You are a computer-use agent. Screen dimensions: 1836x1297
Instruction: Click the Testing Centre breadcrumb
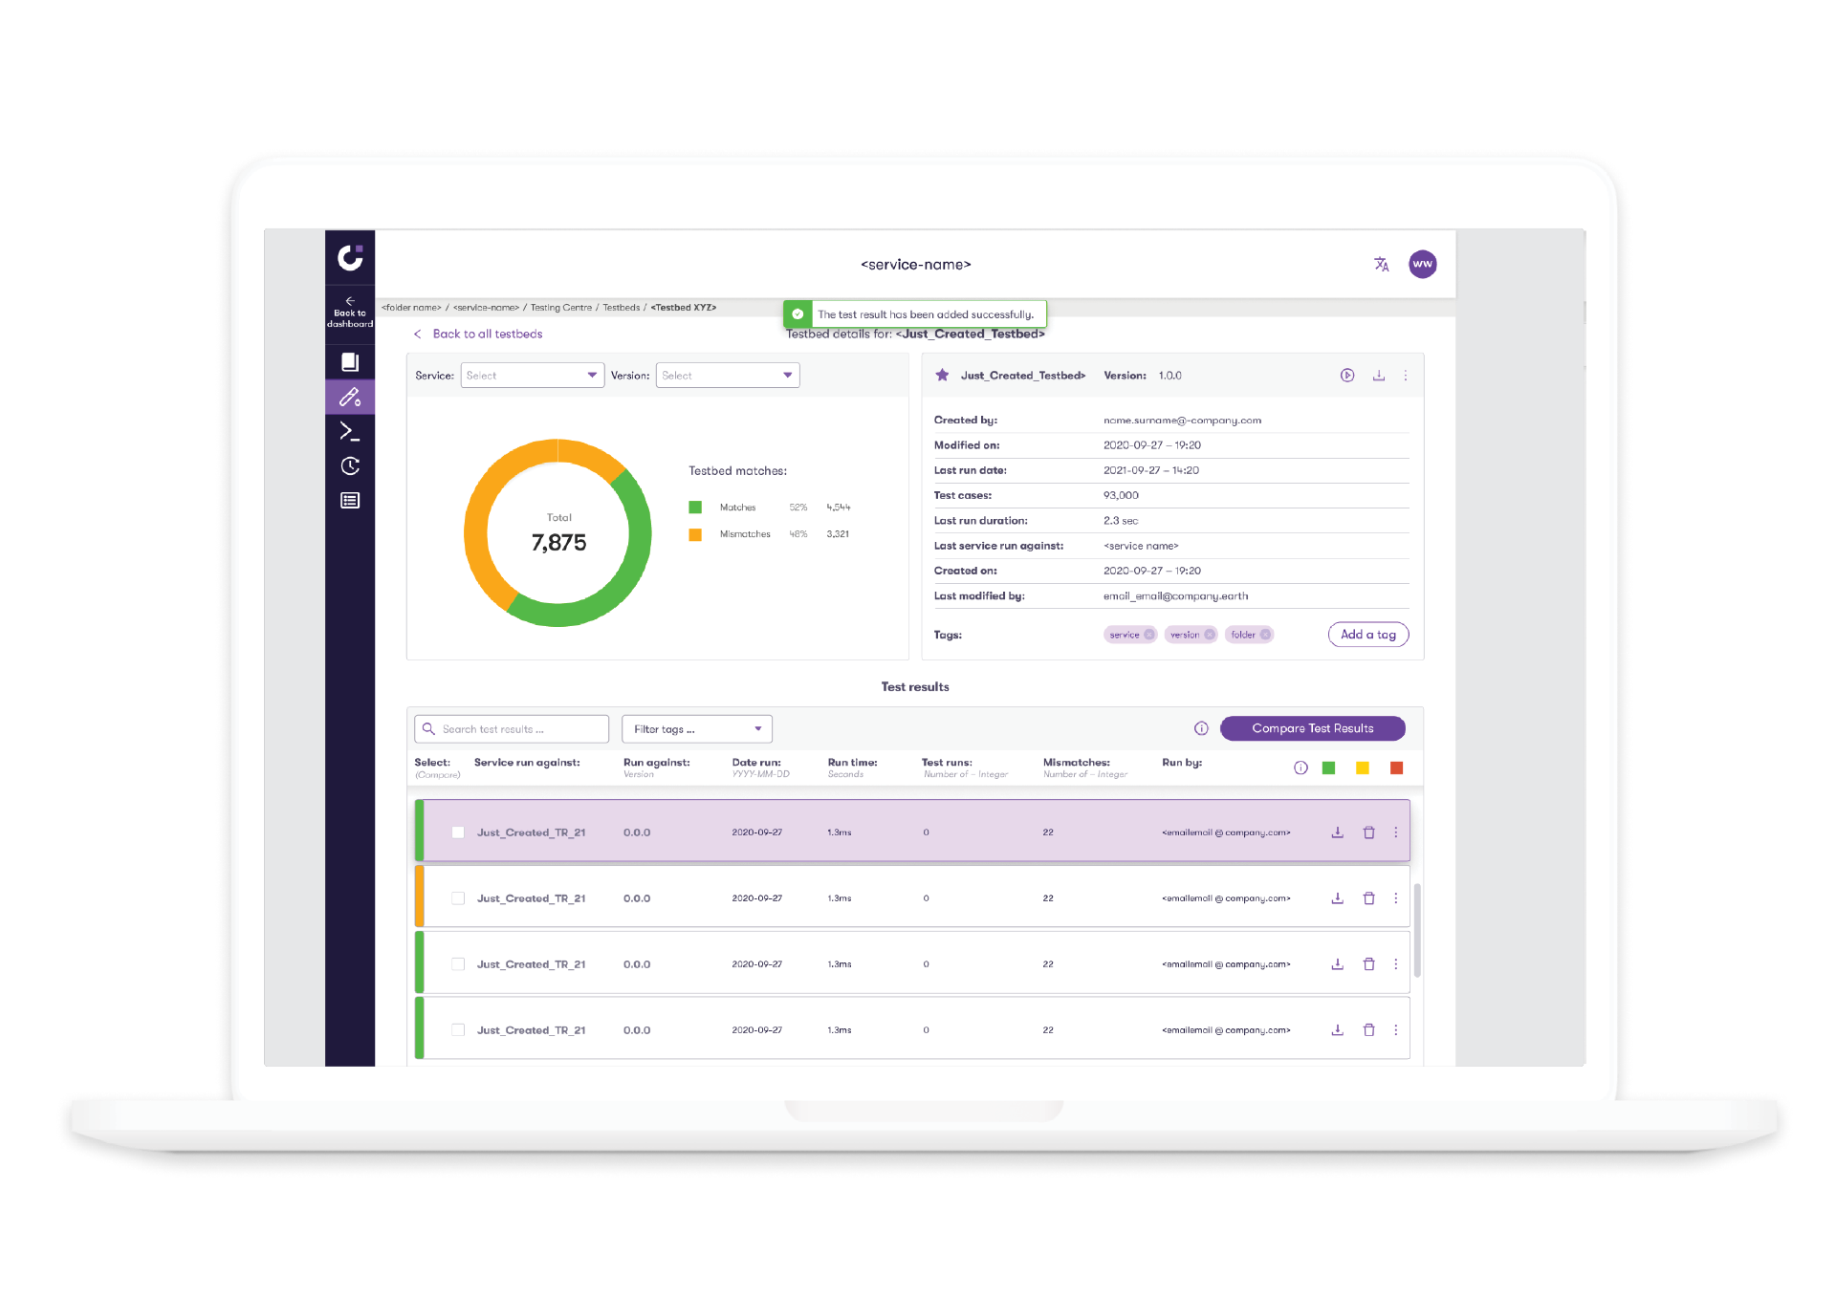(x=561, y=308)
